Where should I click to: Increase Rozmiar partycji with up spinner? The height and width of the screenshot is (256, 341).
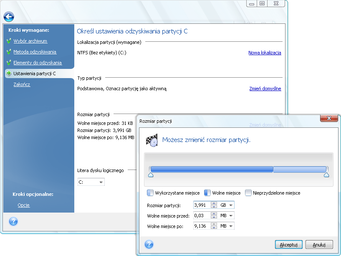[x=214, y=203]
